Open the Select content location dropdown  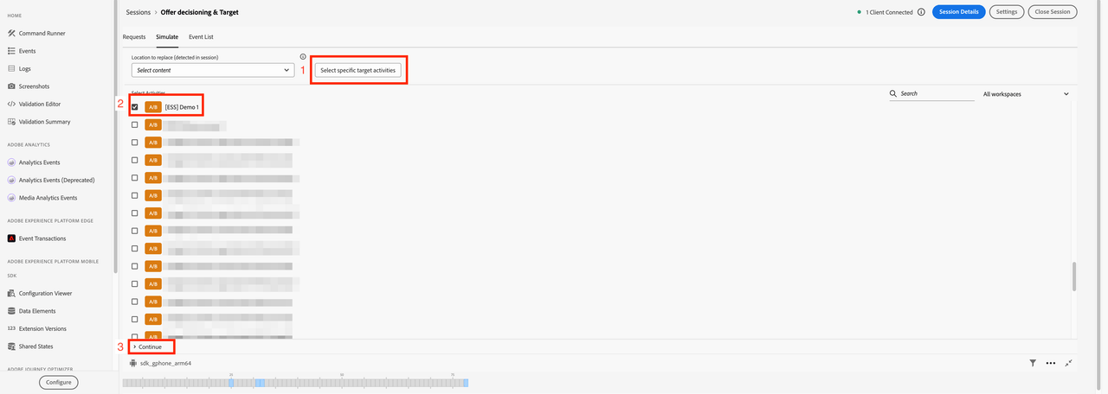[213, 70]
